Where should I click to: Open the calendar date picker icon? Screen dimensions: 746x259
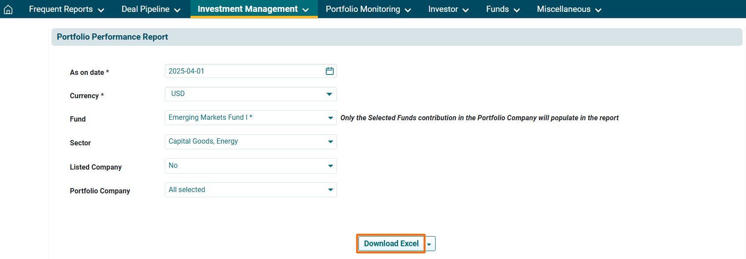point(329,71)
